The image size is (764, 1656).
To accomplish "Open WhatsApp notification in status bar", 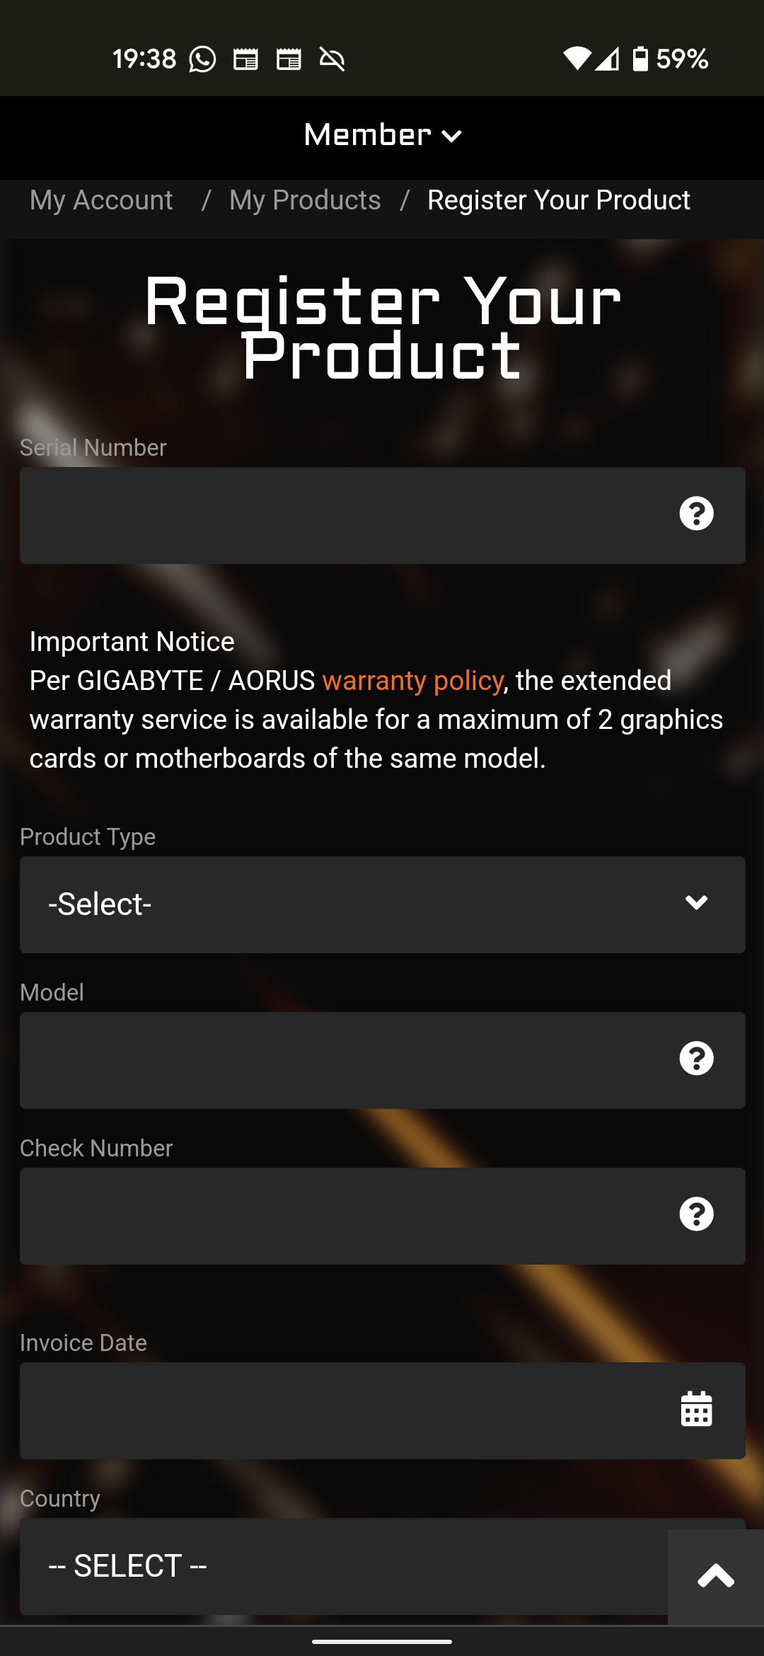I will [x=202, y=59].
